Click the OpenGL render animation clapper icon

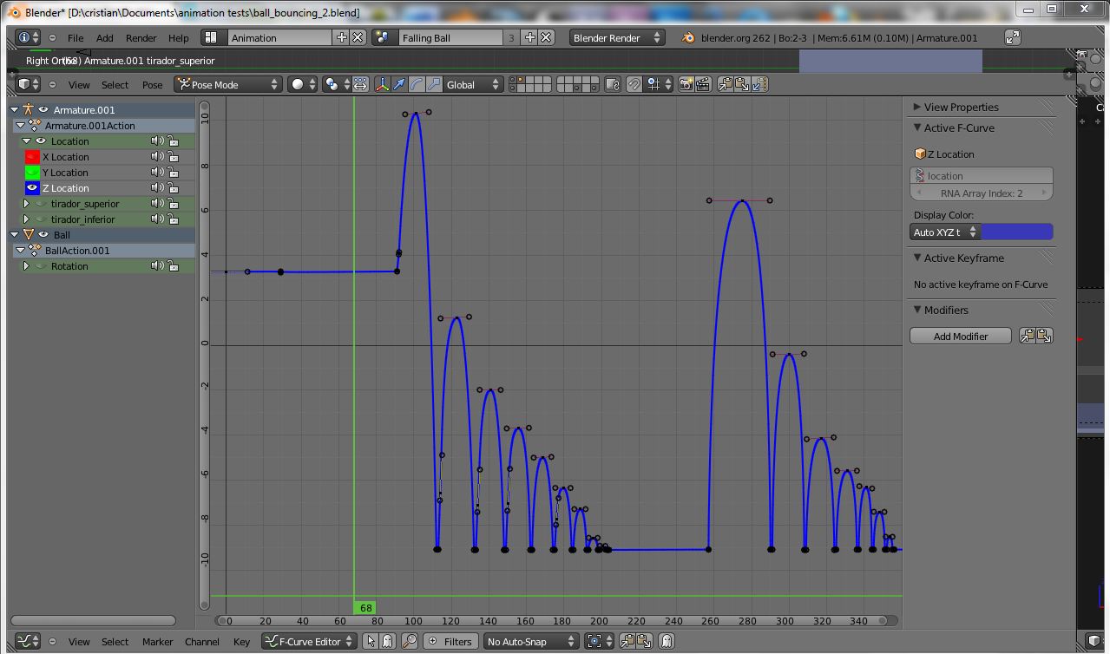point(703,84)
